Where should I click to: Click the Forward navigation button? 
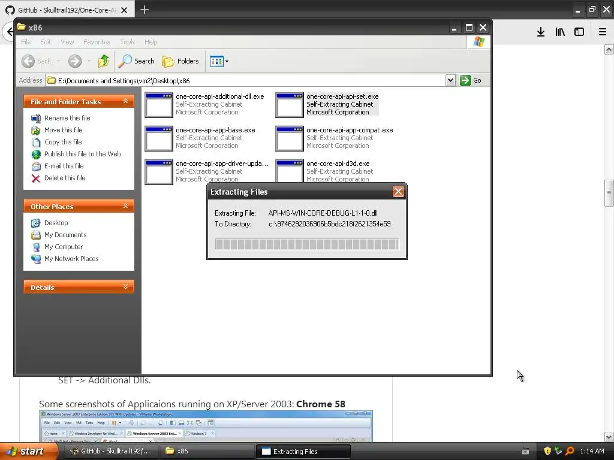tap(75, 61)
